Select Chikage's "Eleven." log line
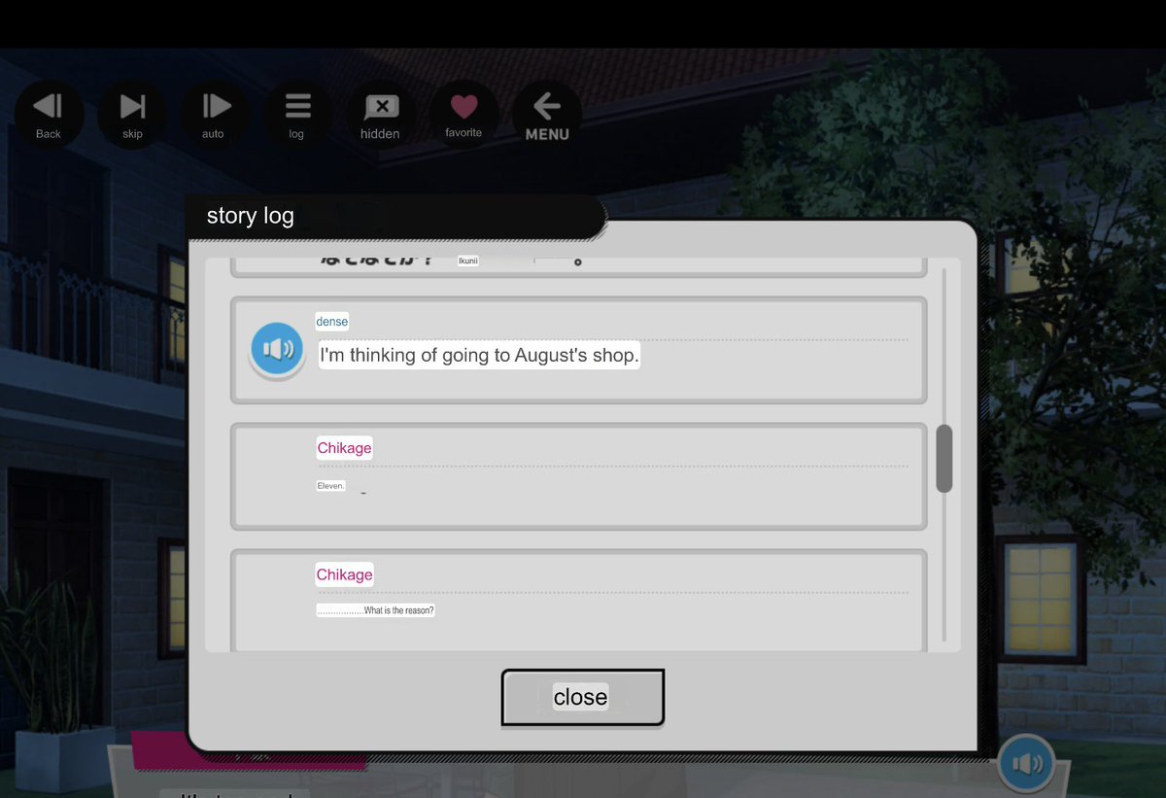The image size is (1166, 798). click(x=331, y=485)
